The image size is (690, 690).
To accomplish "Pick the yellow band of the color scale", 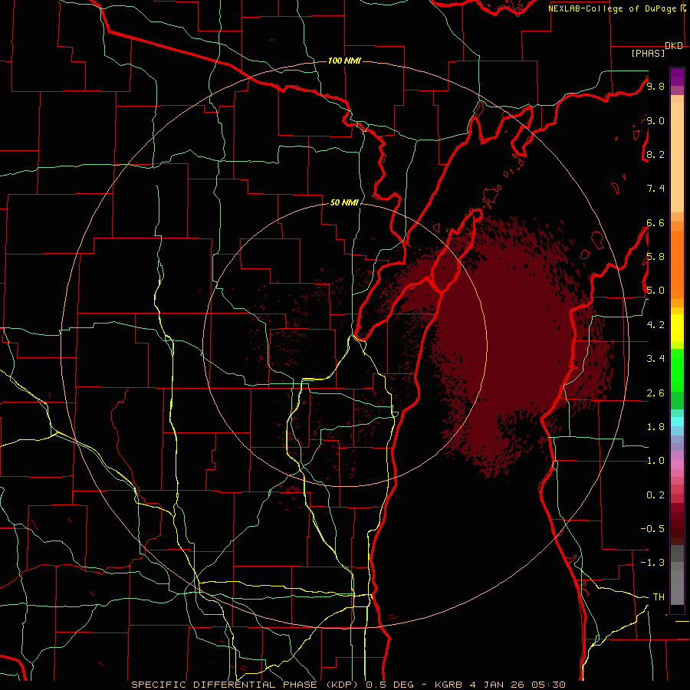I will [x=677, y=328].
